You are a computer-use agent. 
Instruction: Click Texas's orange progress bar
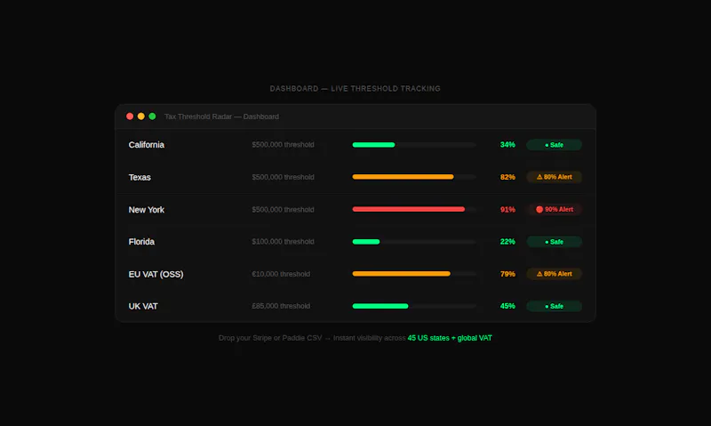click(403, 177)
